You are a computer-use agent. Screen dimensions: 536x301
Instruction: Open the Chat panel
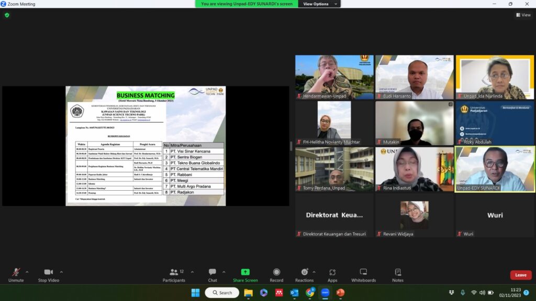coord(213,275)
